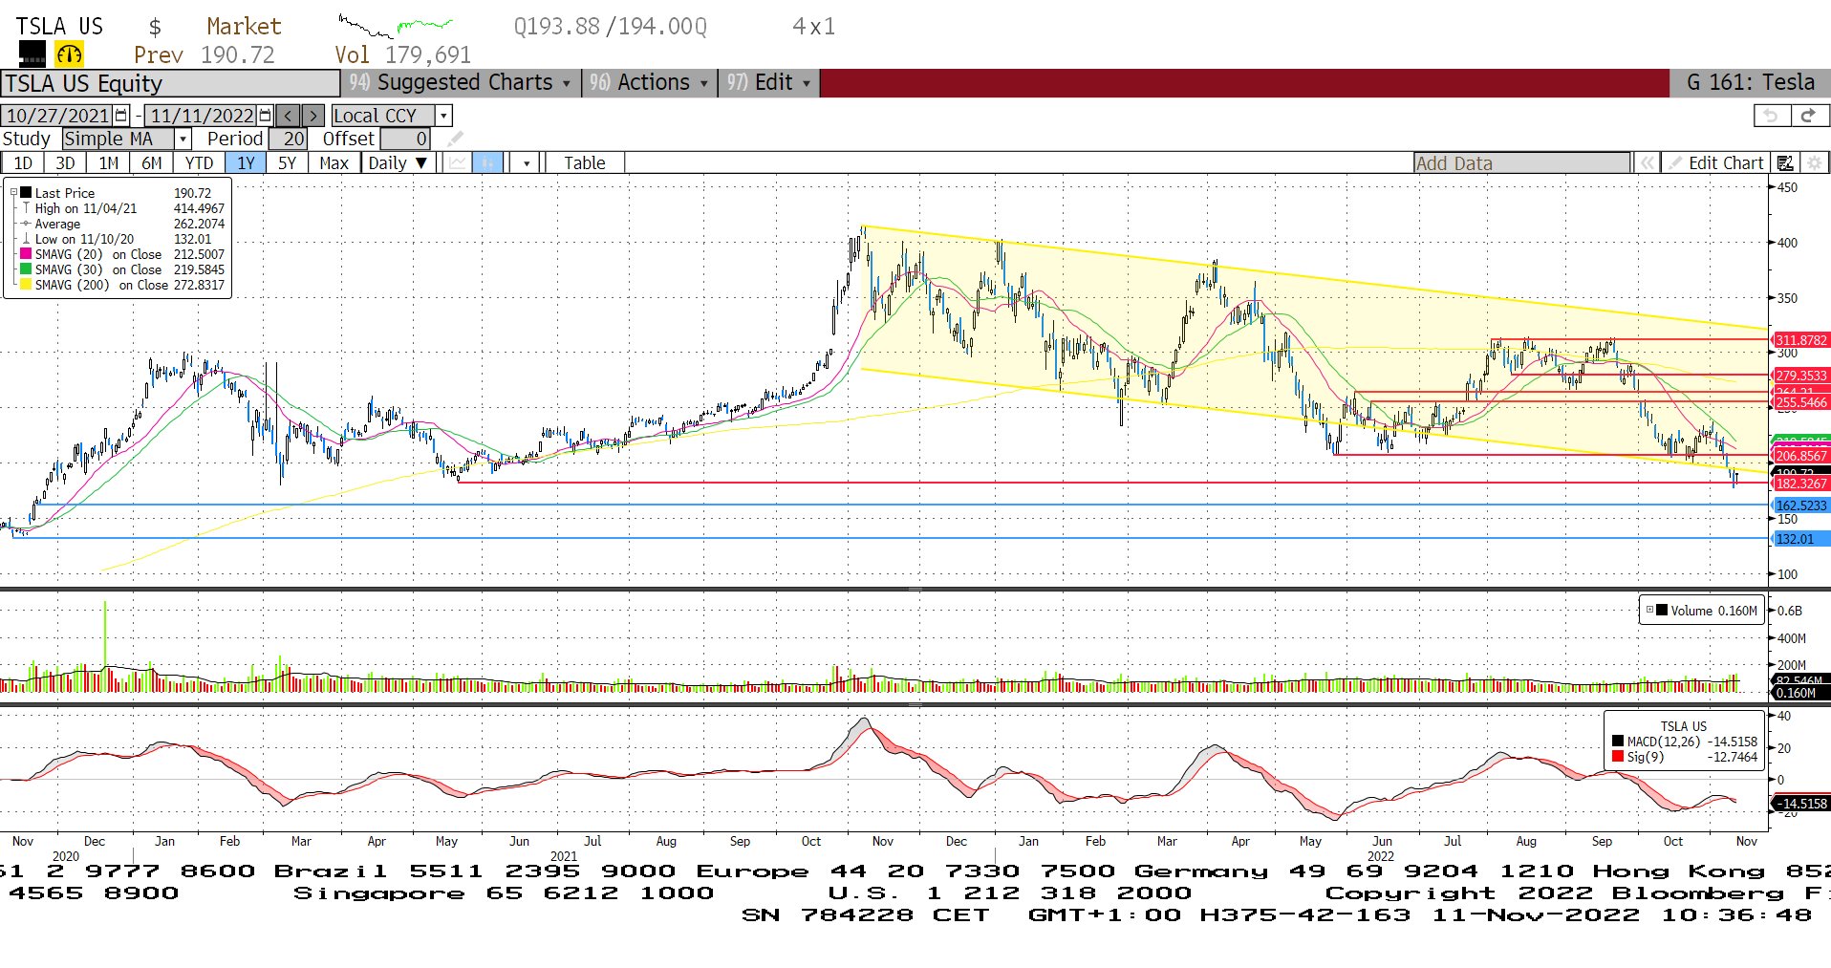This screenshot has height=968, width=1831.
Task: Collapse the Last Price legend tree
Action: 13,192
